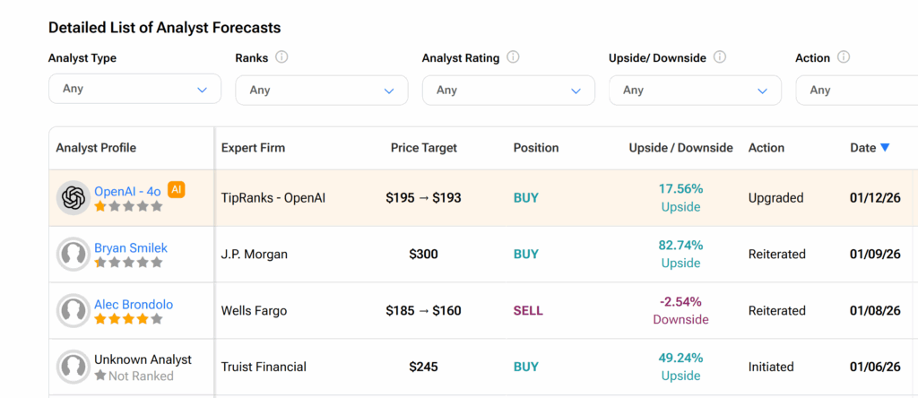Click the Upside/Downside filter info icon
This screenshot has width=918, height=398.
(x=719, y=57)
